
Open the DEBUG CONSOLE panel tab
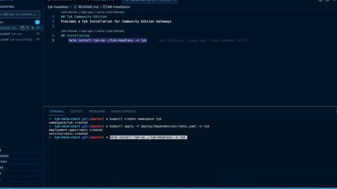click(123, 111)
